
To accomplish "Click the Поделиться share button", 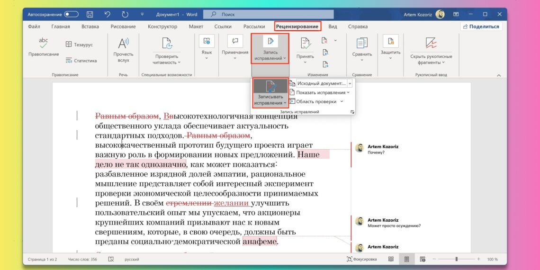I will [481, 27].
